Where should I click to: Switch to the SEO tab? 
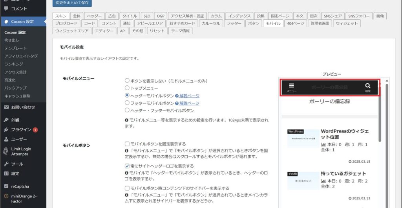coord(147,16)
